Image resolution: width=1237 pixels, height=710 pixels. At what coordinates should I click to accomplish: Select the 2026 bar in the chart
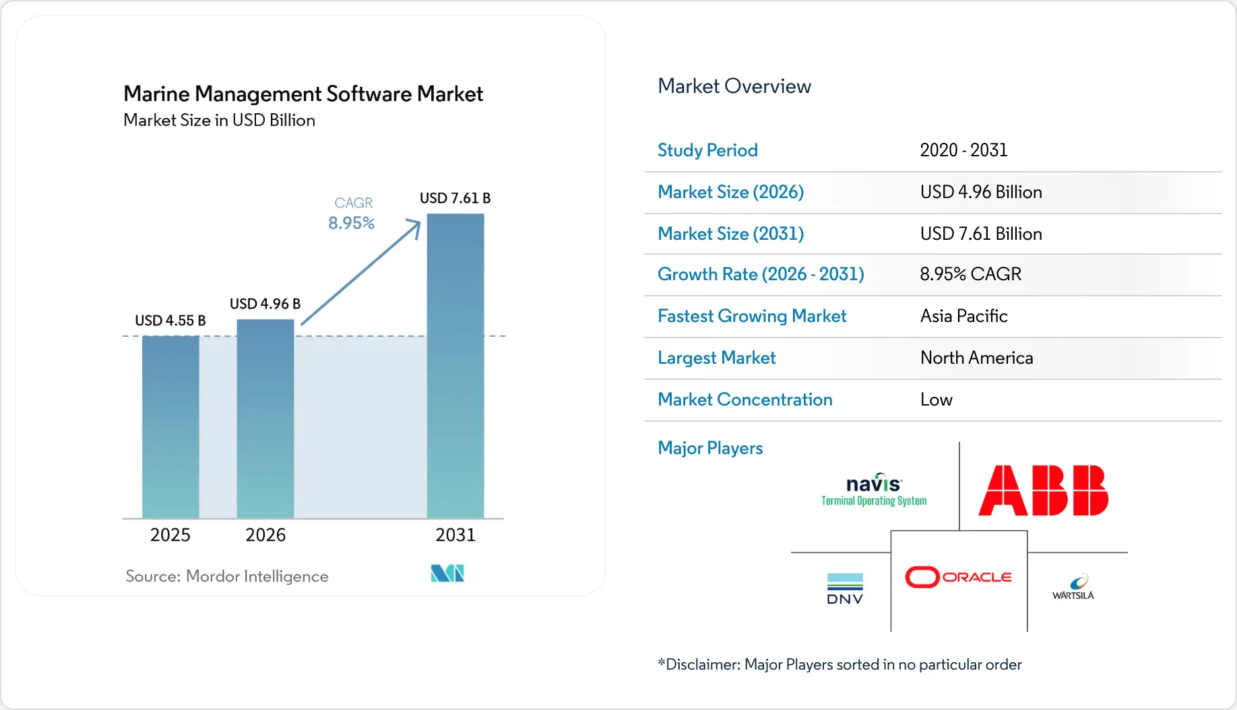coord(265,419)
